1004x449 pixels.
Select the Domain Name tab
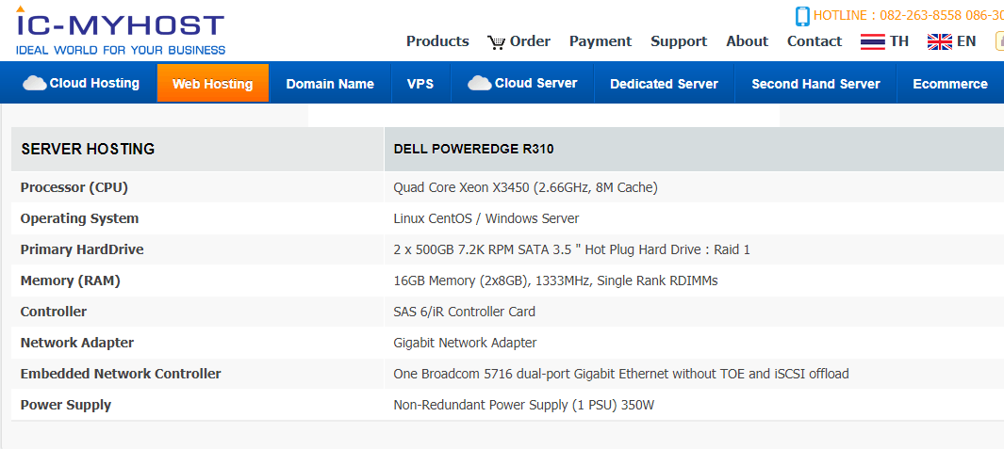[330, 83]
